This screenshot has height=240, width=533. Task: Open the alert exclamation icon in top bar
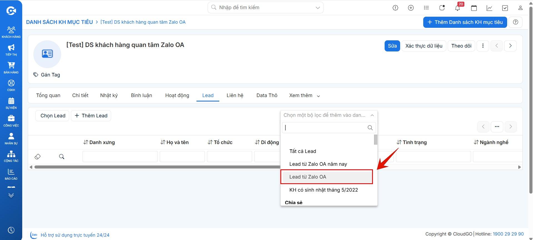[395, 8]
